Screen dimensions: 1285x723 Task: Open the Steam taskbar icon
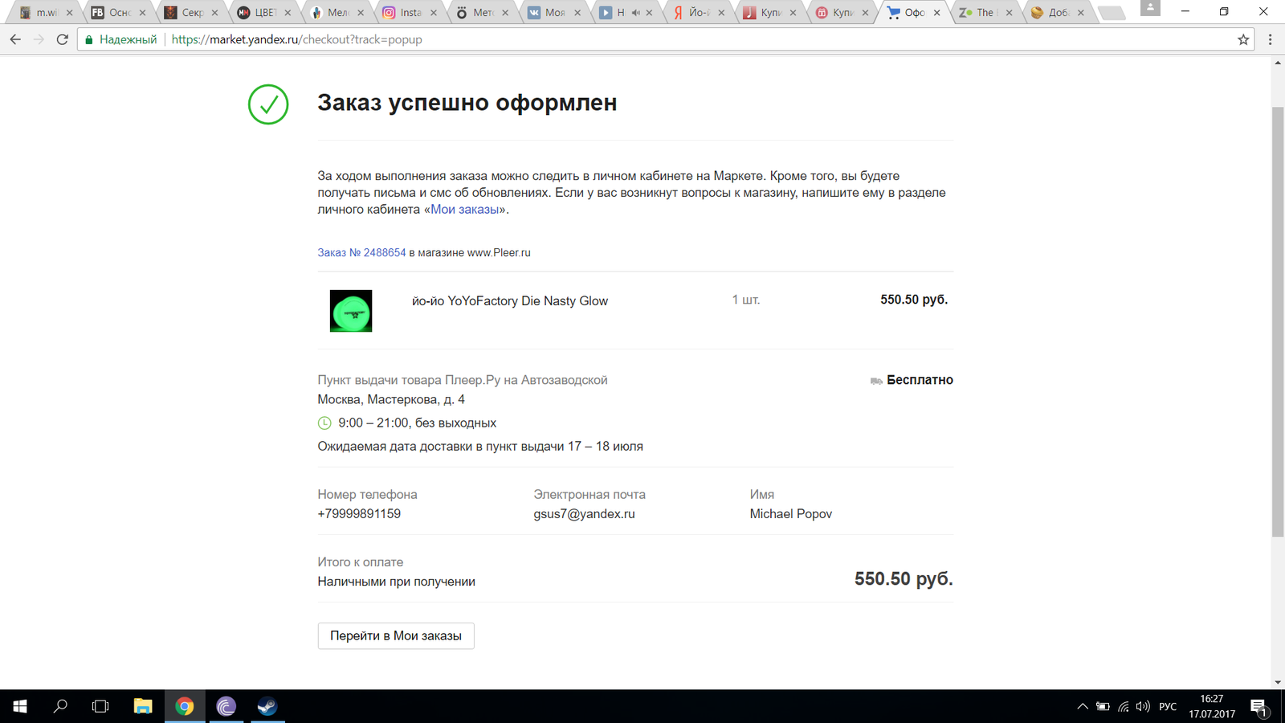tap(267, 706)
